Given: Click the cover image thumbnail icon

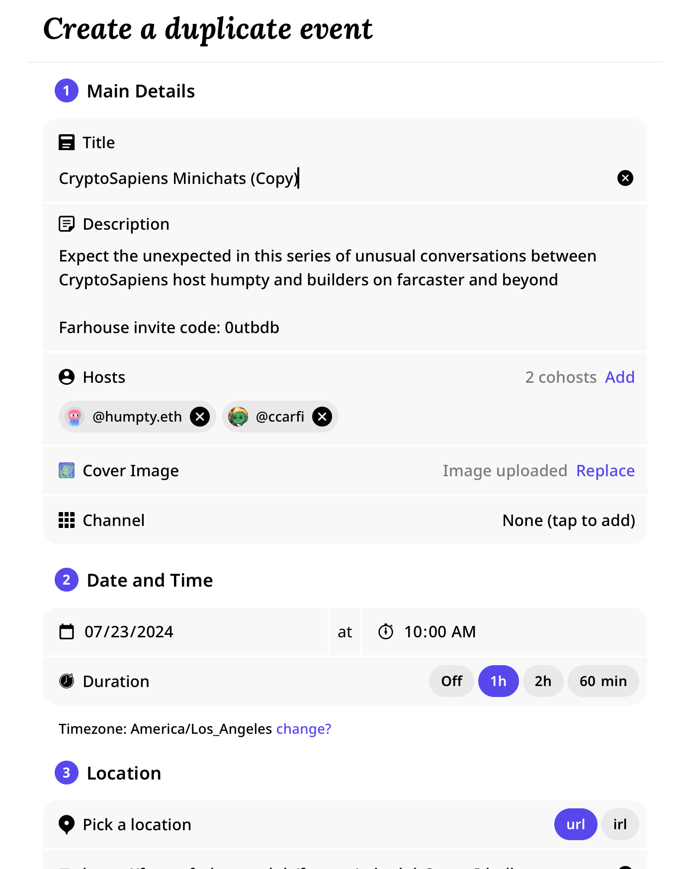Looking at the screenshot, I should [x=67, y=470].
